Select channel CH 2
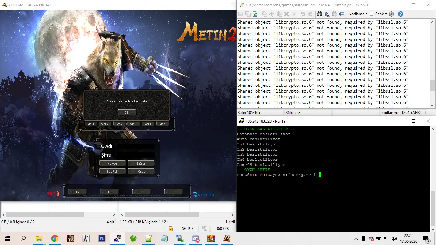The width and height of the screenshot is (436, 245). [x=105, y=123]
